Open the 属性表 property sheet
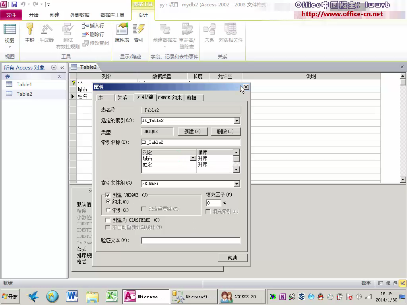This screenshot has height=305, width=407. (x=122, y=33)
